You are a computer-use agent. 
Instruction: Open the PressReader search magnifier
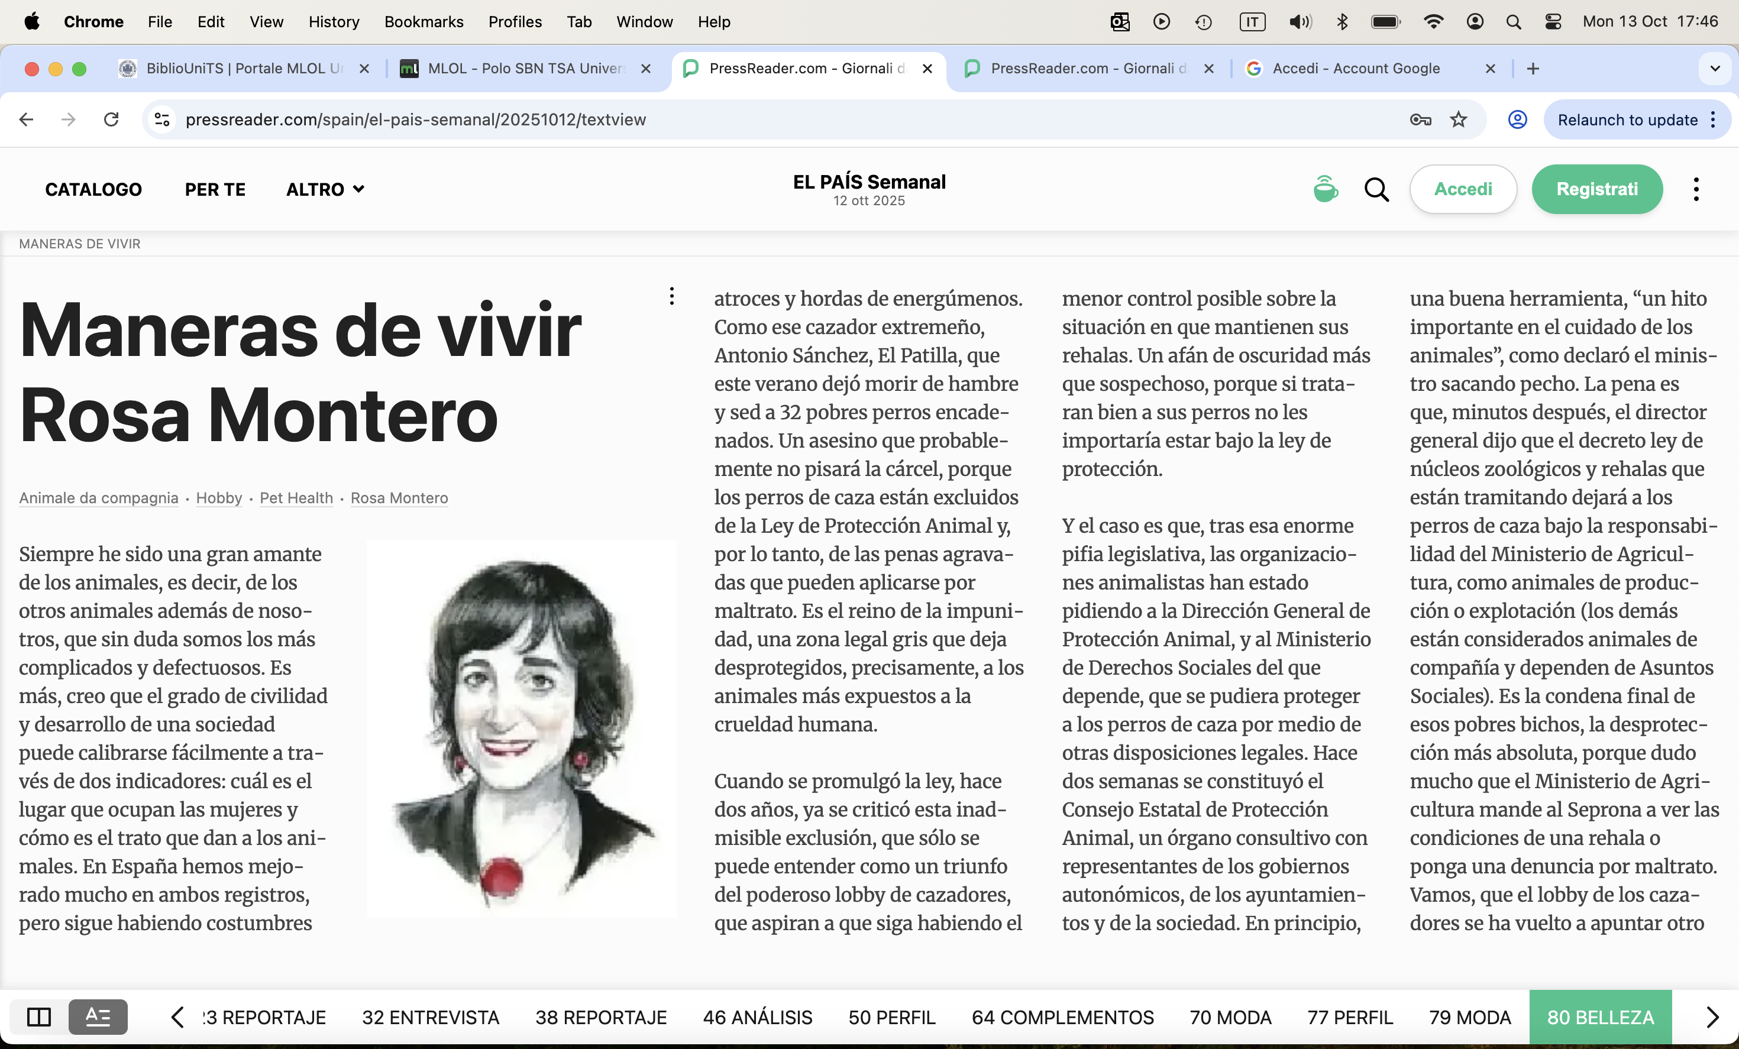click(x=1376, y=189)
